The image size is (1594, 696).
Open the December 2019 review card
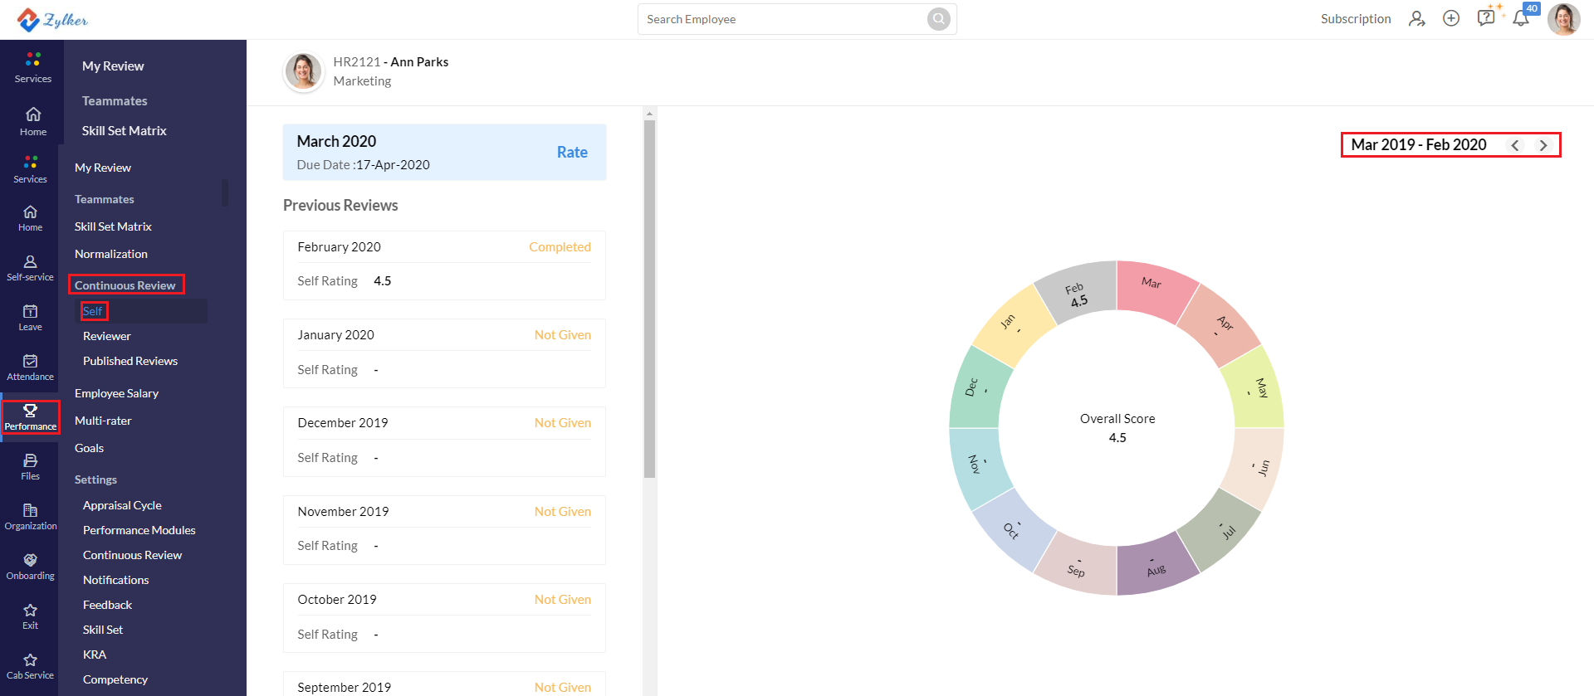click(x=444, y=441)
